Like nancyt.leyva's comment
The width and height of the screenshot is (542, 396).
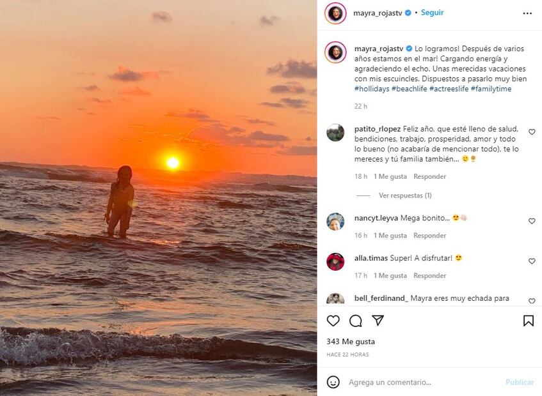(532, 221)
